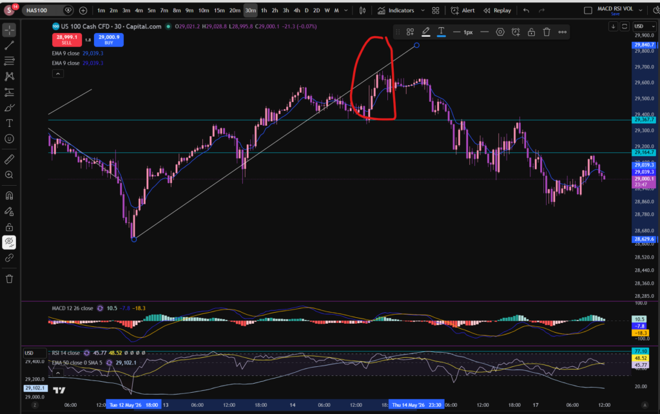Switch to the 5m timeframe

(x=151, y=10)
